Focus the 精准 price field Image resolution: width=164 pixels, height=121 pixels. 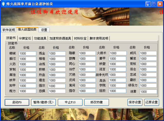click(57, 59)
